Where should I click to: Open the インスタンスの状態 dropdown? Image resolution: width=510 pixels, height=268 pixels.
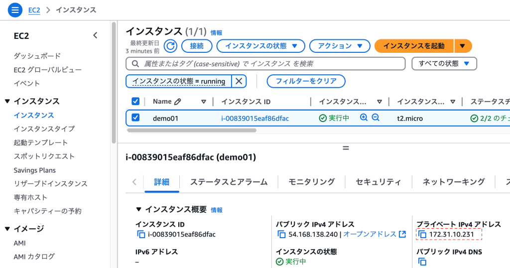point(261,46)
